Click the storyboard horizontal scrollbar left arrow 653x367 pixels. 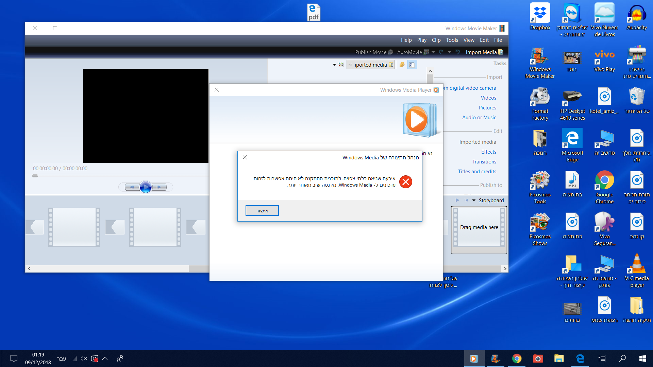tap(29, 269)
